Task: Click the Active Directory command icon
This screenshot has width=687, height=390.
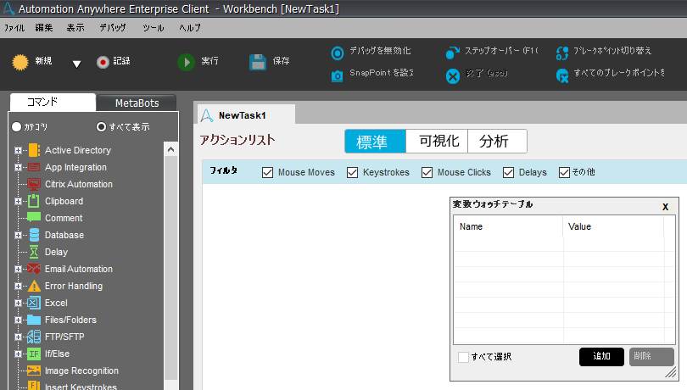Action: point(34,150)
